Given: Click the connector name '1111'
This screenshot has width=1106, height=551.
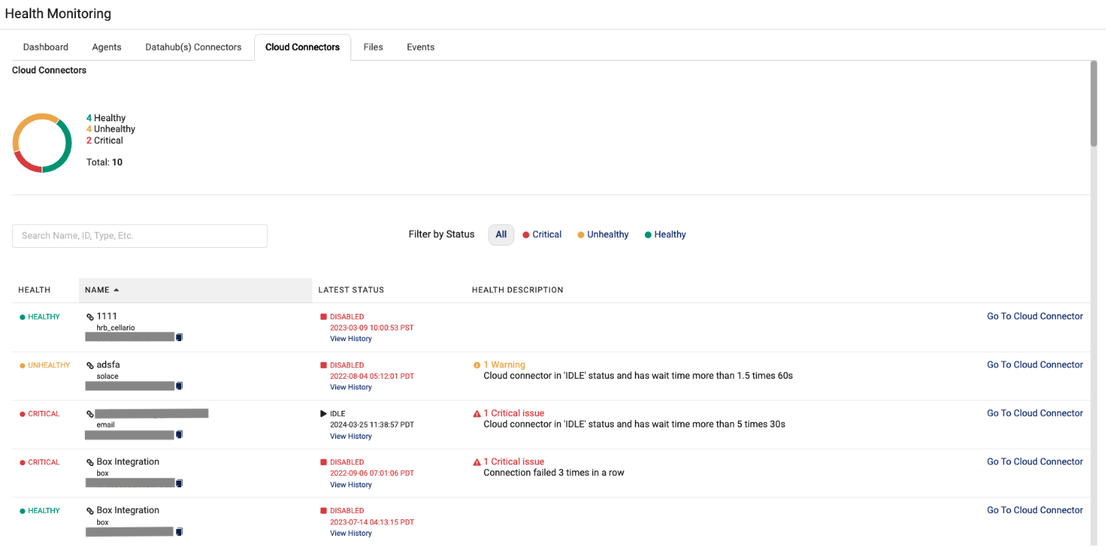Looking at the screenshot, I should click(x=107, y=316).
